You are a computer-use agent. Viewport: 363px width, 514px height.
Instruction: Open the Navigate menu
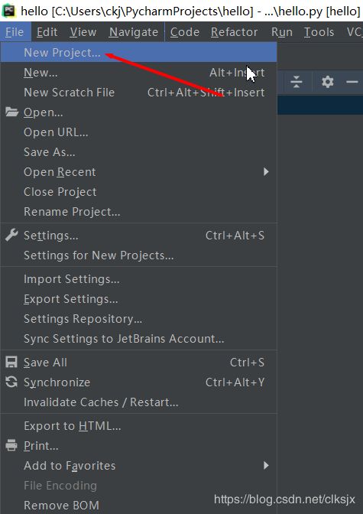pyautogui.click(x=134, y=32)
